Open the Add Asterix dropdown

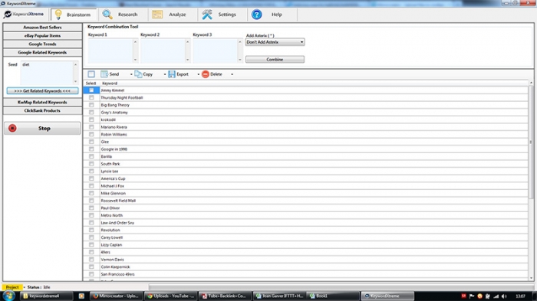tap(275, 42)
